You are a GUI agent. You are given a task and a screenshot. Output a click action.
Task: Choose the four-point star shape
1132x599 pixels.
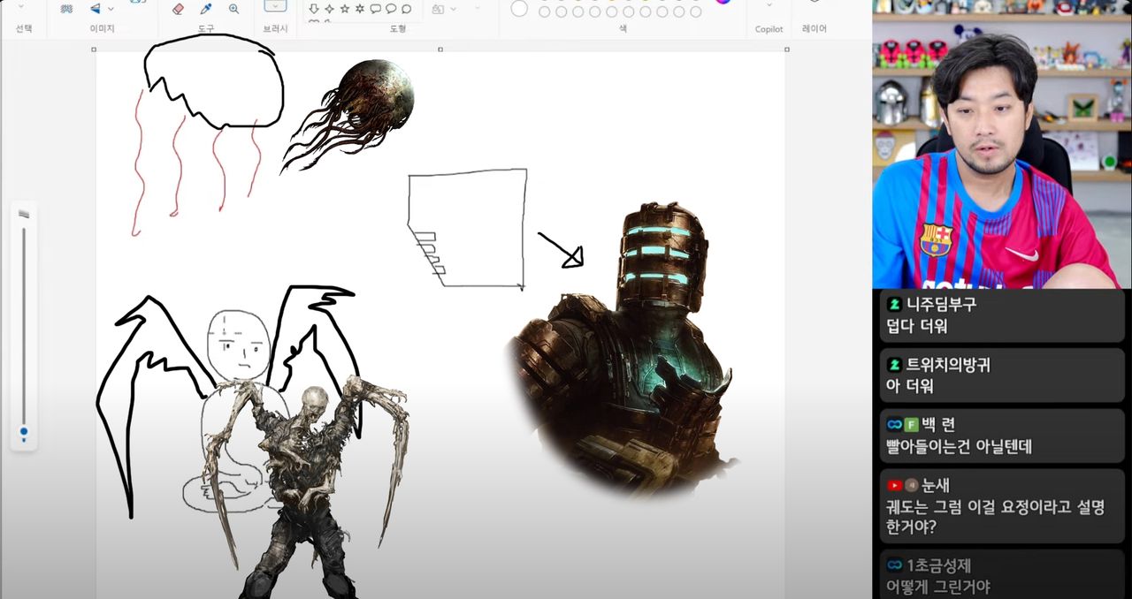pyautogui.click(x=329, y=9)
